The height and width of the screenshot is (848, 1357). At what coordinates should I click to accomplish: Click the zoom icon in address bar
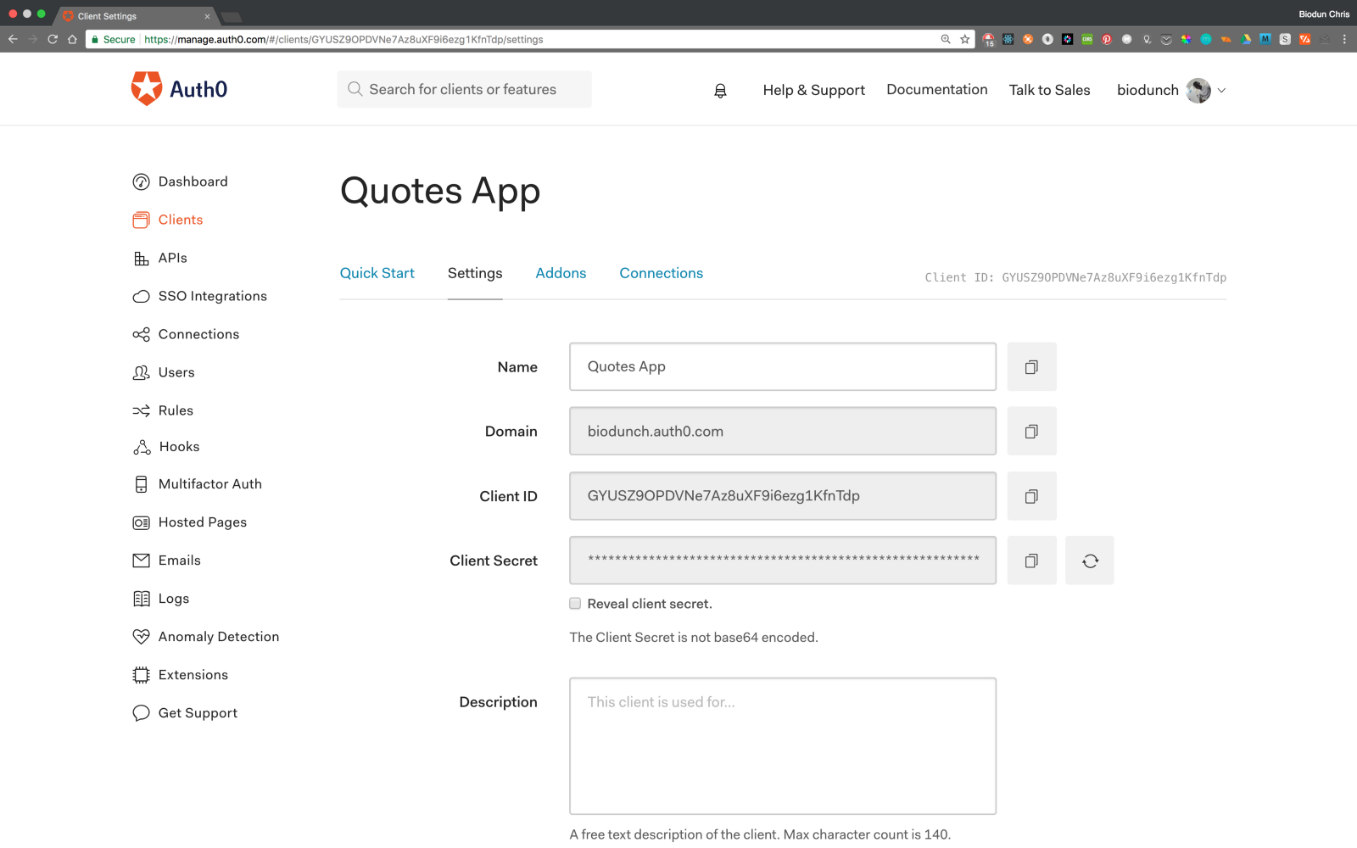pos(946,39)
